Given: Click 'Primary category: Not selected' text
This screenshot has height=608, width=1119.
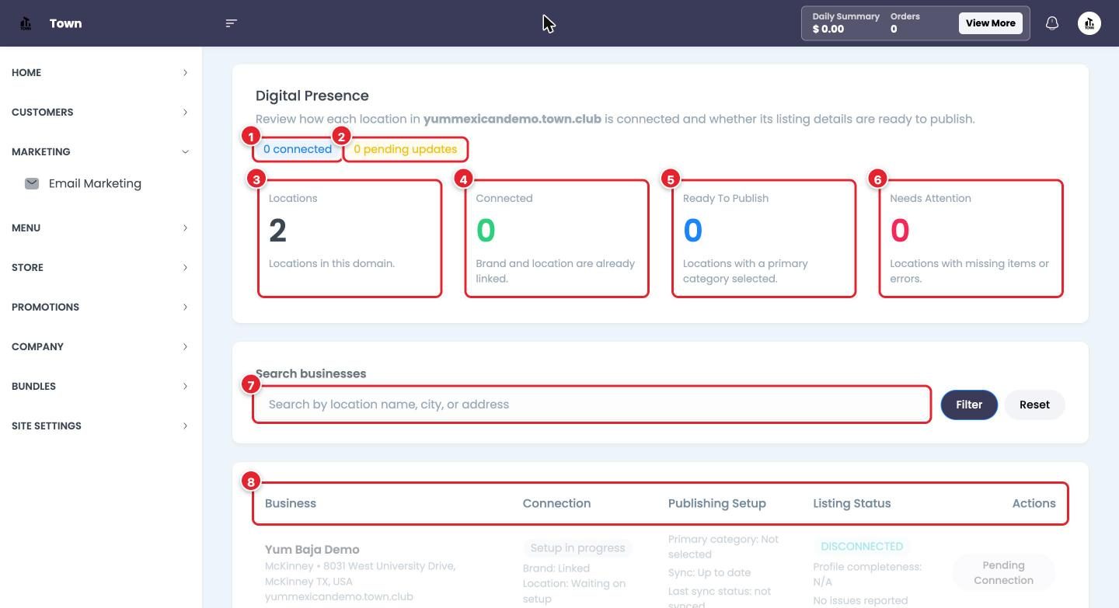Looking at the screenshot, I should coord(723,547).
